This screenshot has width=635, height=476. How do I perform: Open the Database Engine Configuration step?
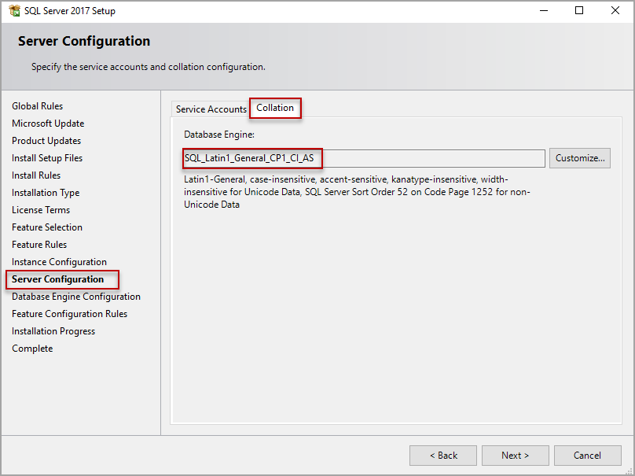(75, 297)
